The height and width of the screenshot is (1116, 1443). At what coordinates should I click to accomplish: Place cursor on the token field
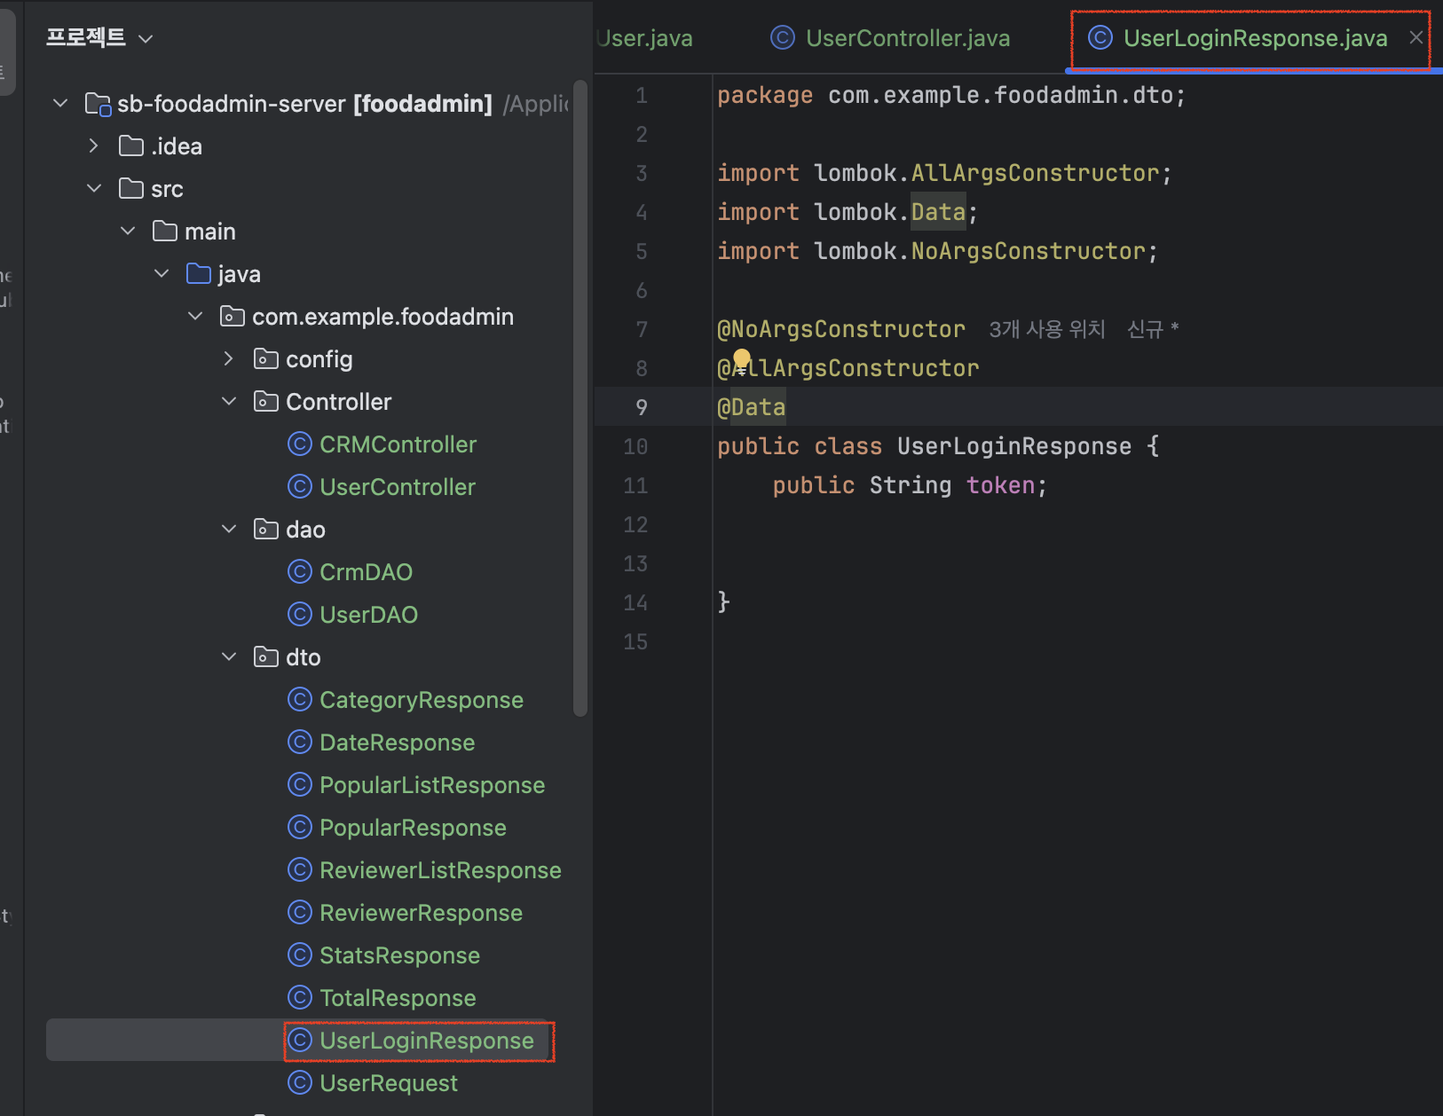tap(1000, 485)
